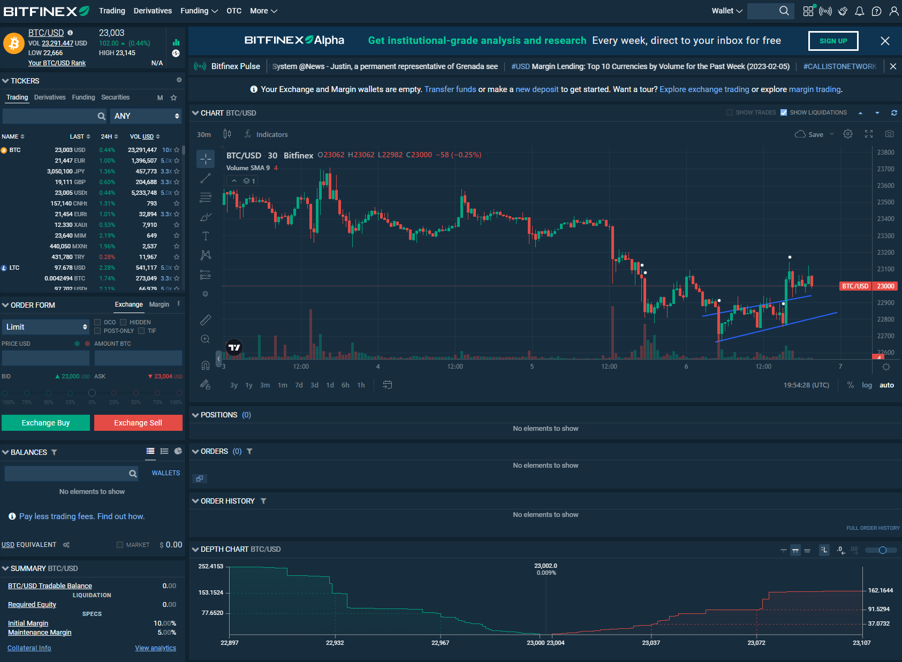The width and height of the screenshot is (902, 662).
Task: Open the chart patterns tool
Action: [206, 255]
